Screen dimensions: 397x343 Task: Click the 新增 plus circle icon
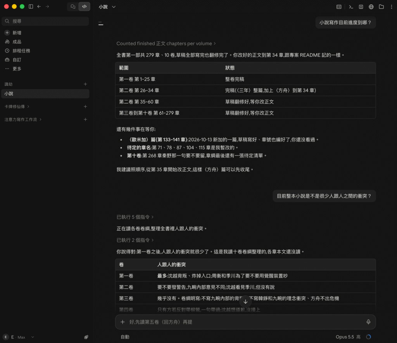pos(7,33)
